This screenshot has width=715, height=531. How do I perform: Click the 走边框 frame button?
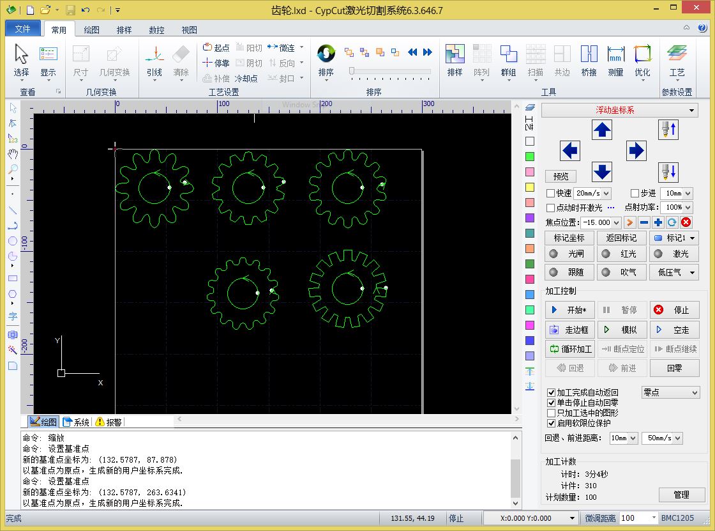tap(569, 330)
